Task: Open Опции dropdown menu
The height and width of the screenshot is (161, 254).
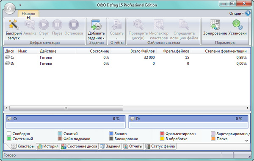Action: 236,14
